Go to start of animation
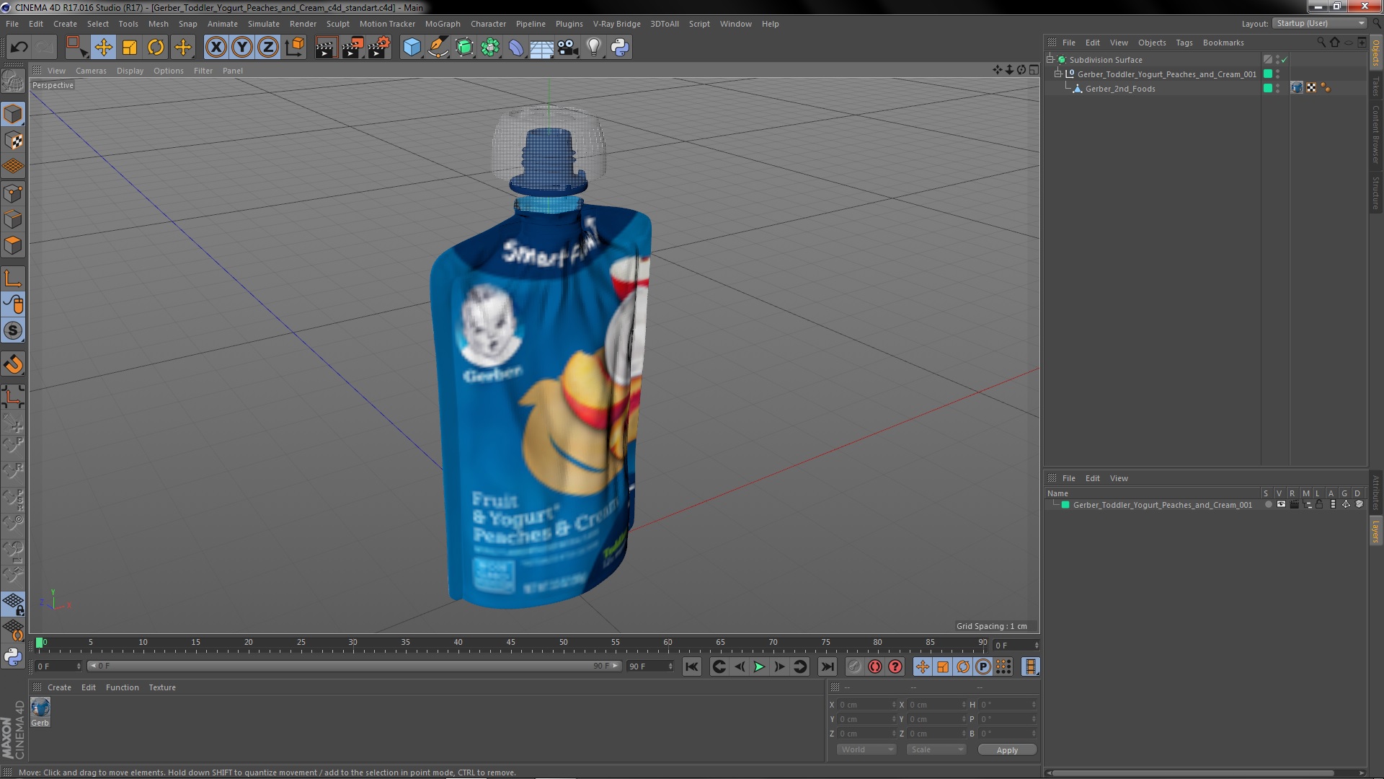 pyautogui.click(x=692, y=667)
